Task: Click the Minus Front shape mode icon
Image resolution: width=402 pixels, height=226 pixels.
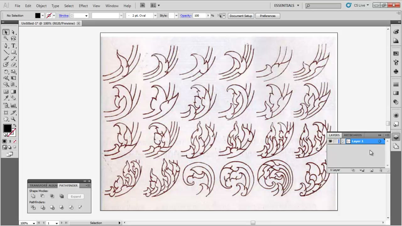Action: (42, 196)
